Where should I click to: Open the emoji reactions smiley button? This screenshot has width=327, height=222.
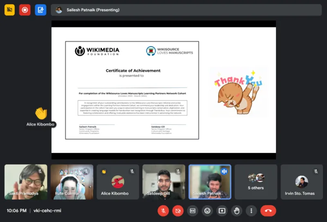pyautogui.click(x=207, y=211)
